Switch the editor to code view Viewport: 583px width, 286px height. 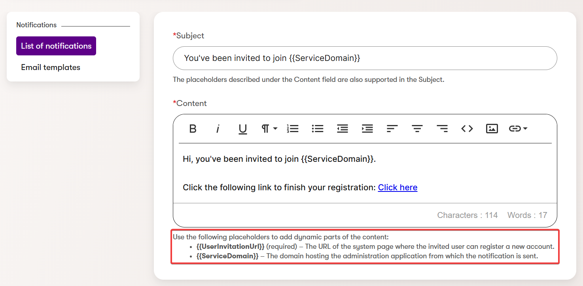pyautogui.click(x=467, y=129)
